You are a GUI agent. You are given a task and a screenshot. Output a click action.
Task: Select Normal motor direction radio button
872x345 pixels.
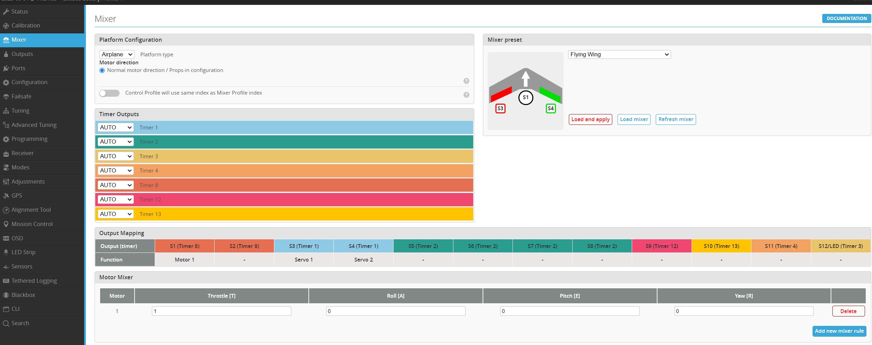coord(102,71)
